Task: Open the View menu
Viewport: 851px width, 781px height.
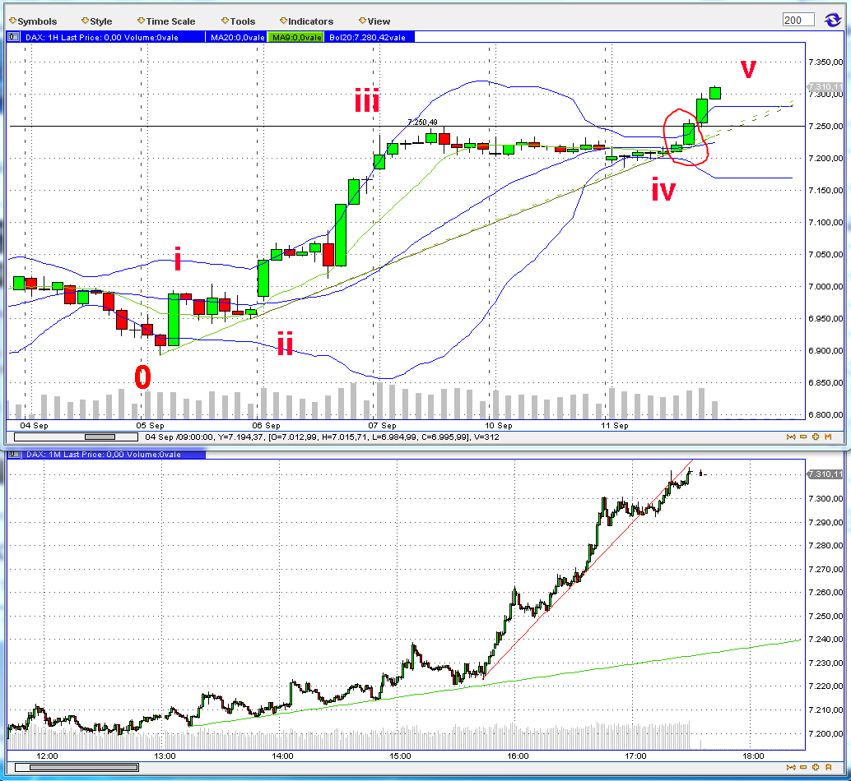Action: point(374,21)
